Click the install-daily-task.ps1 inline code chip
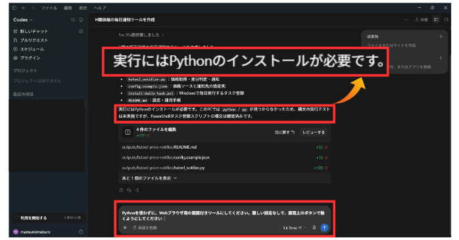 pos(151,93)
